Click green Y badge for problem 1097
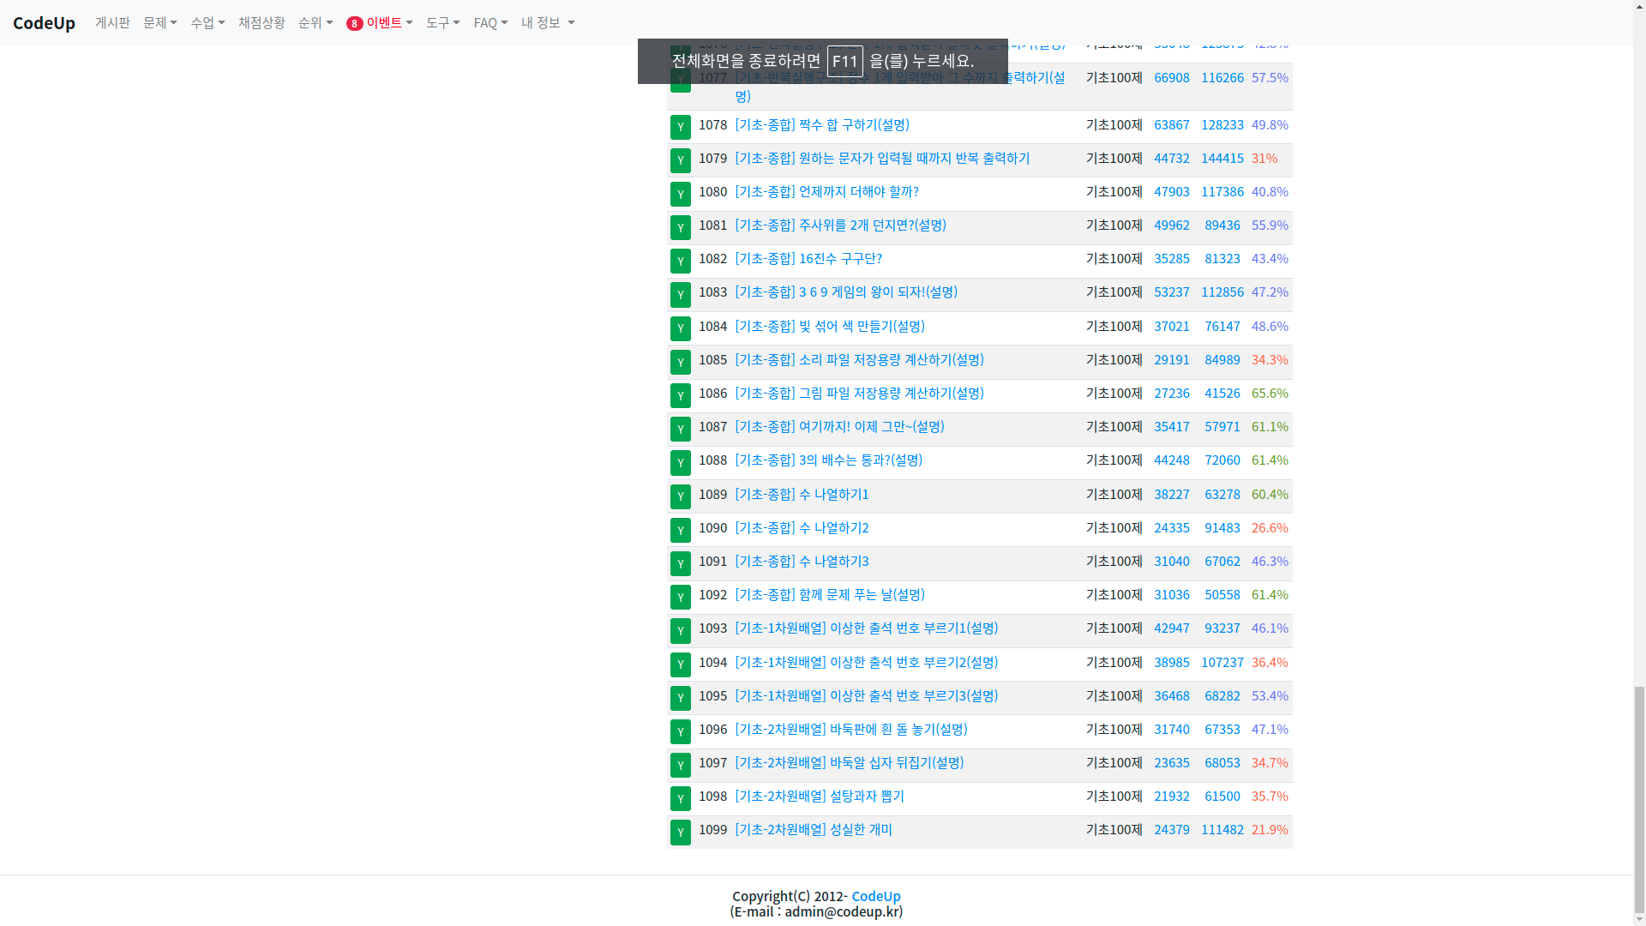Image resolution: width=1646 pixels, height=926 pixels. click(680, 765)
